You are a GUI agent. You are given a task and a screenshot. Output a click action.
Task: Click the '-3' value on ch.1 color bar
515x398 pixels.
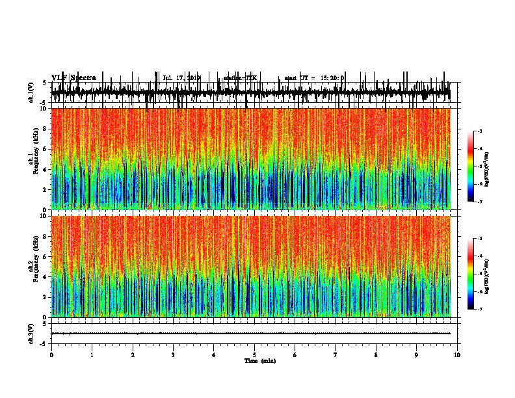(480, 131)
